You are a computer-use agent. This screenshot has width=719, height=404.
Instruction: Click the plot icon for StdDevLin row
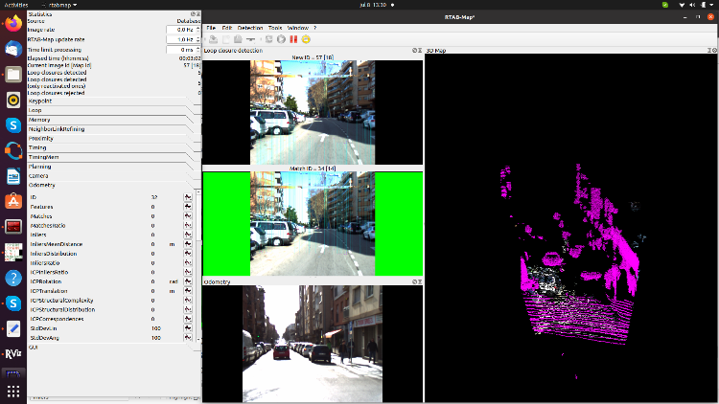pos(189,328)
